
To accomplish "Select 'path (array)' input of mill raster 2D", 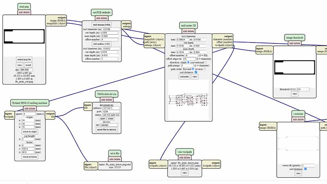I will pyautogui.click(x=150, y=42).
